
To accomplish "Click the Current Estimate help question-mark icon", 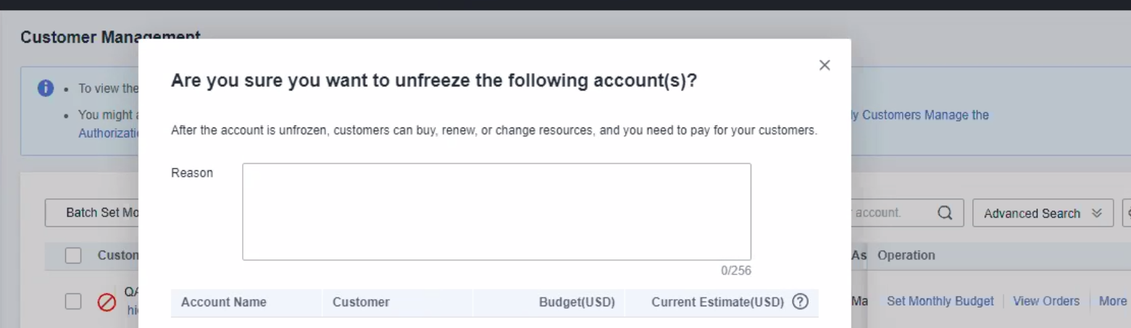I will click(x=801, y=303).
